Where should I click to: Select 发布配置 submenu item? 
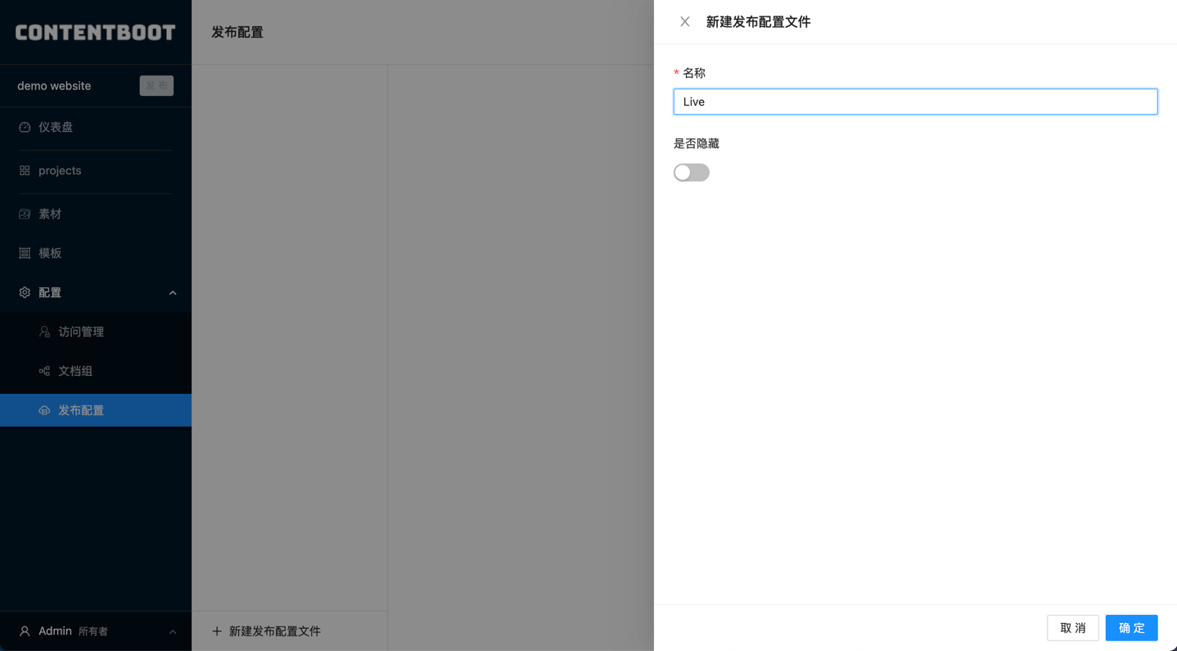click(x=96, y=410)
